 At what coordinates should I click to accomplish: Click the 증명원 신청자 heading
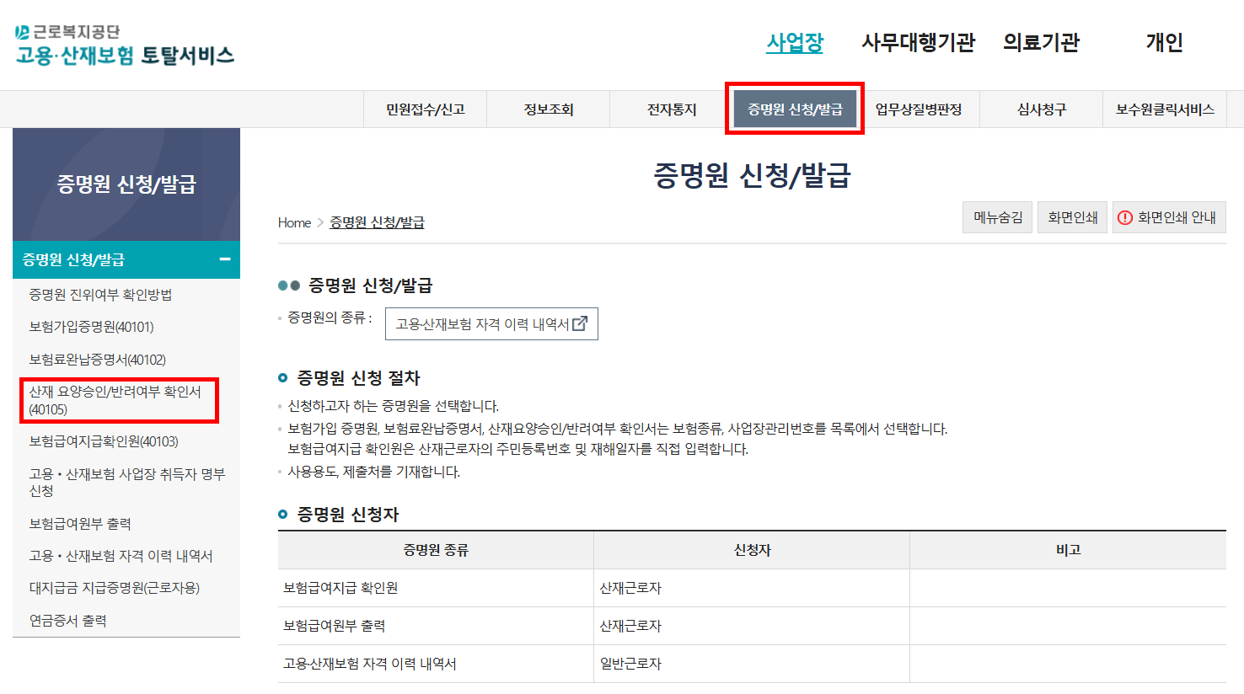tap(348, 515)
